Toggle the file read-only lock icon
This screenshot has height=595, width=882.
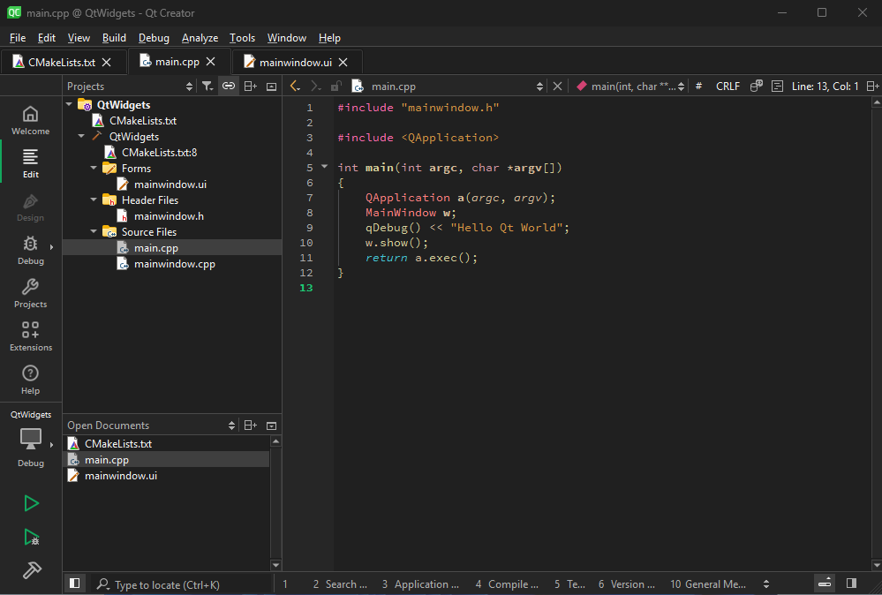coord(336,86)
